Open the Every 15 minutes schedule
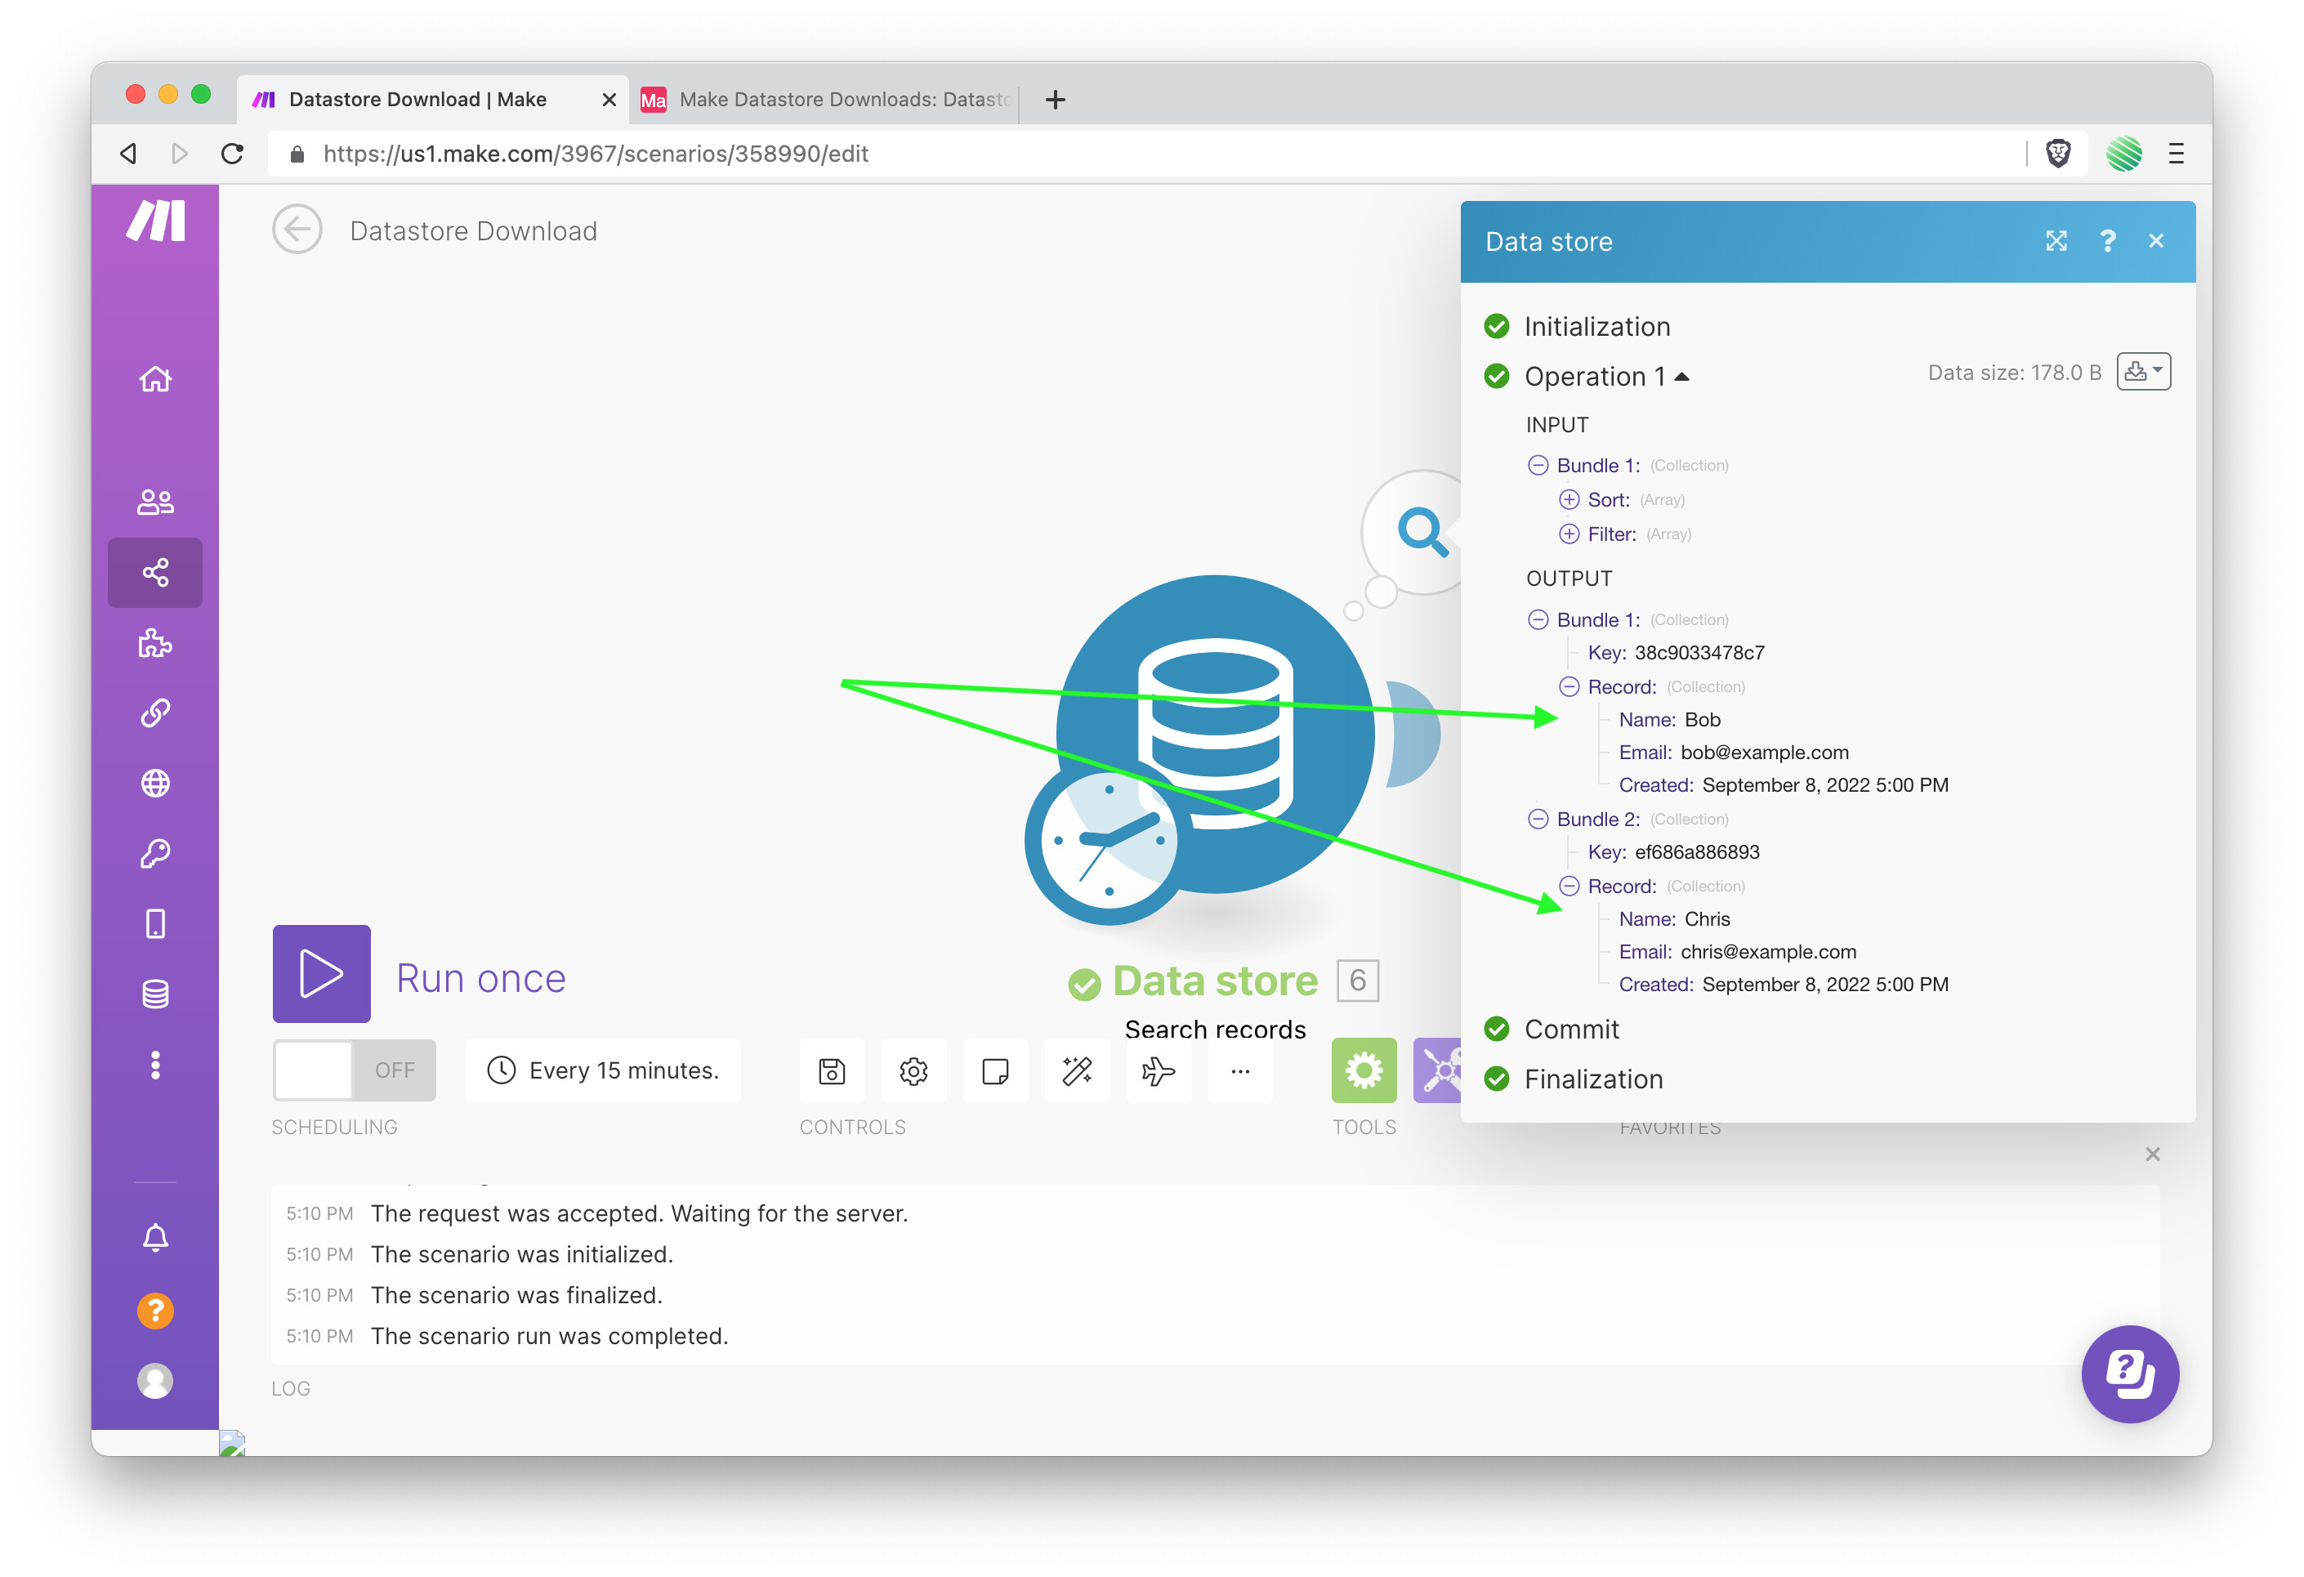This screenshot has height=1577, width=2304. [604, 1070]
